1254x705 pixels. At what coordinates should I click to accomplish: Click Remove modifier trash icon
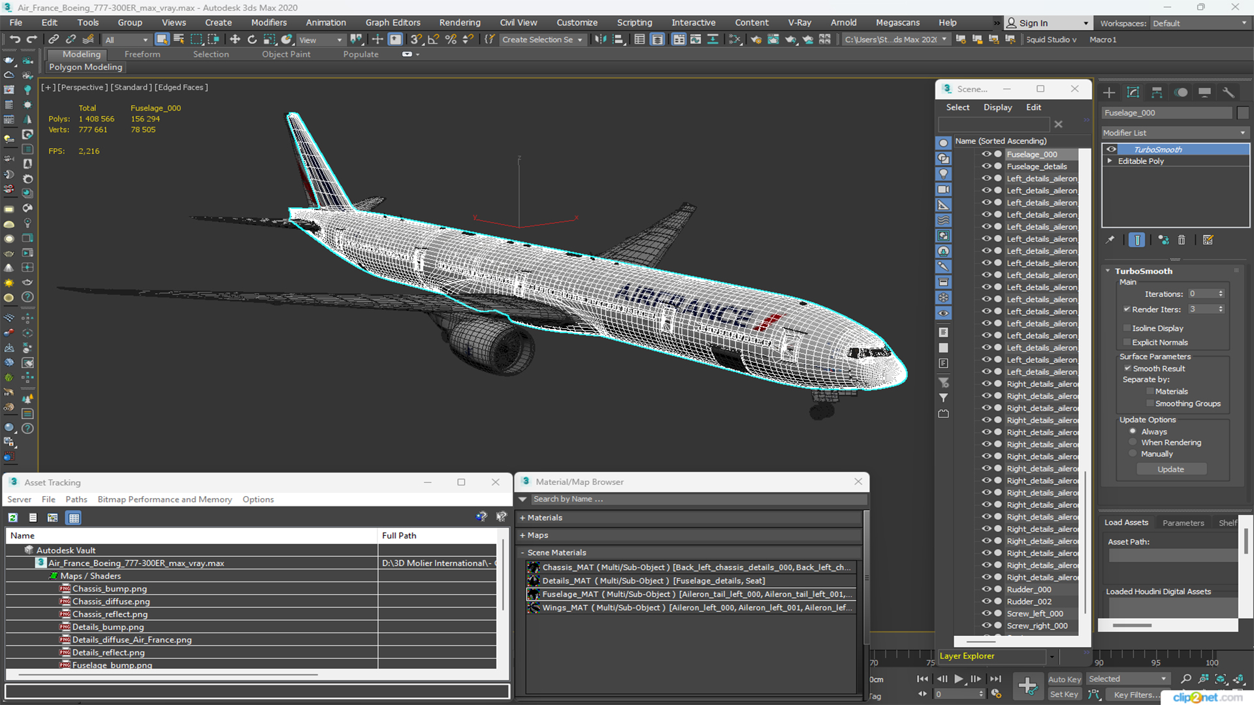click(1182, 240)
